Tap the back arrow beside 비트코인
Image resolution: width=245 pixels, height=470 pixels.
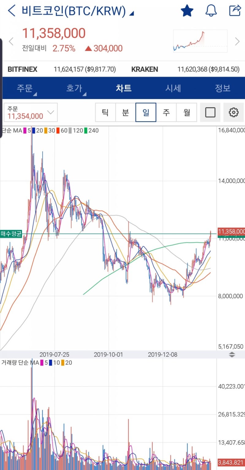(x=11, y=11)
